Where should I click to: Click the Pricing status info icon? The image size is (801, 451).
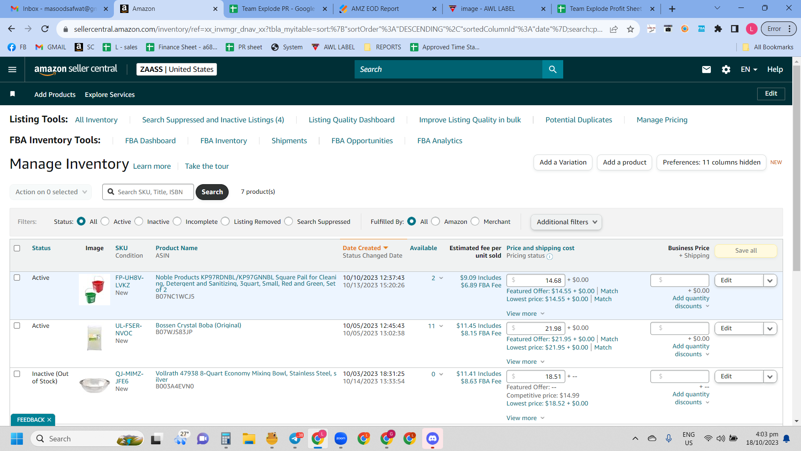click(x=549, y=256)
